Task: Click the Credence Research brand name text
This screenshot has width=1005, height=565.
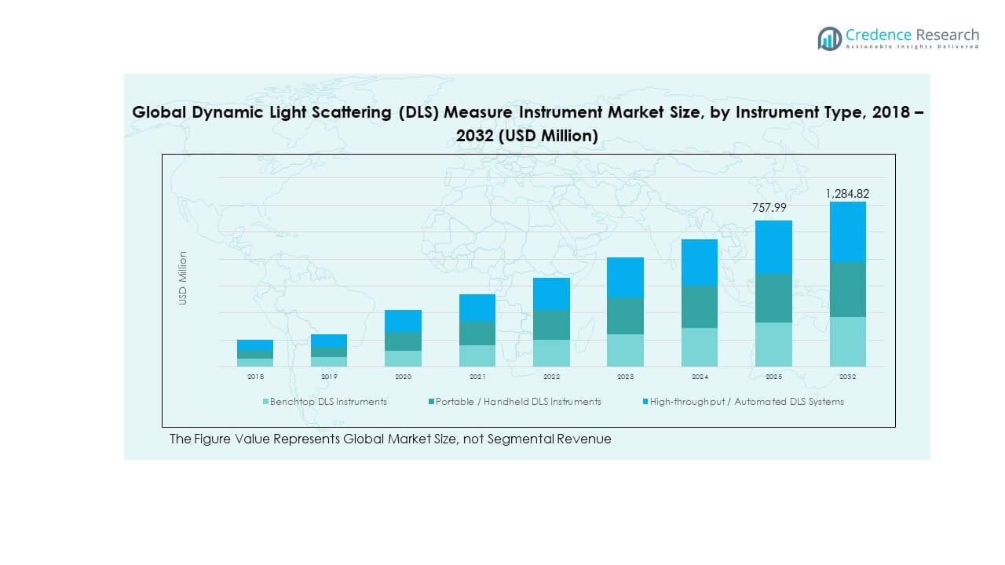Action: click(x=912, y=35)
